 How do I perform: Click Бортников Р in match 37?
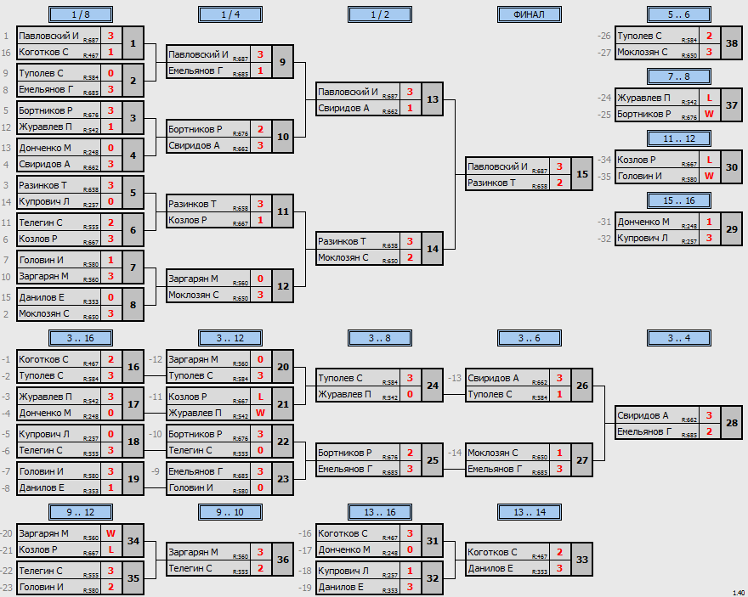coord(644,114)
